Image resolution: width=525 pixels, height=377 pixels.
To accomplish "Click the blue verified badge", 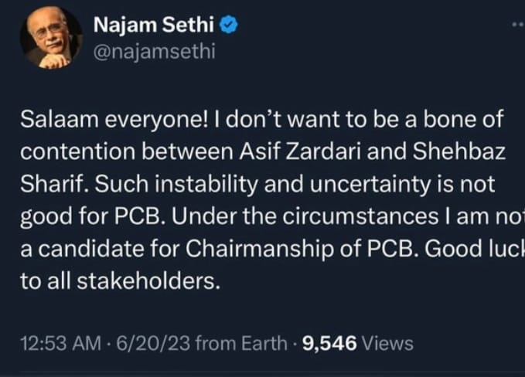I will pos(230,26).
